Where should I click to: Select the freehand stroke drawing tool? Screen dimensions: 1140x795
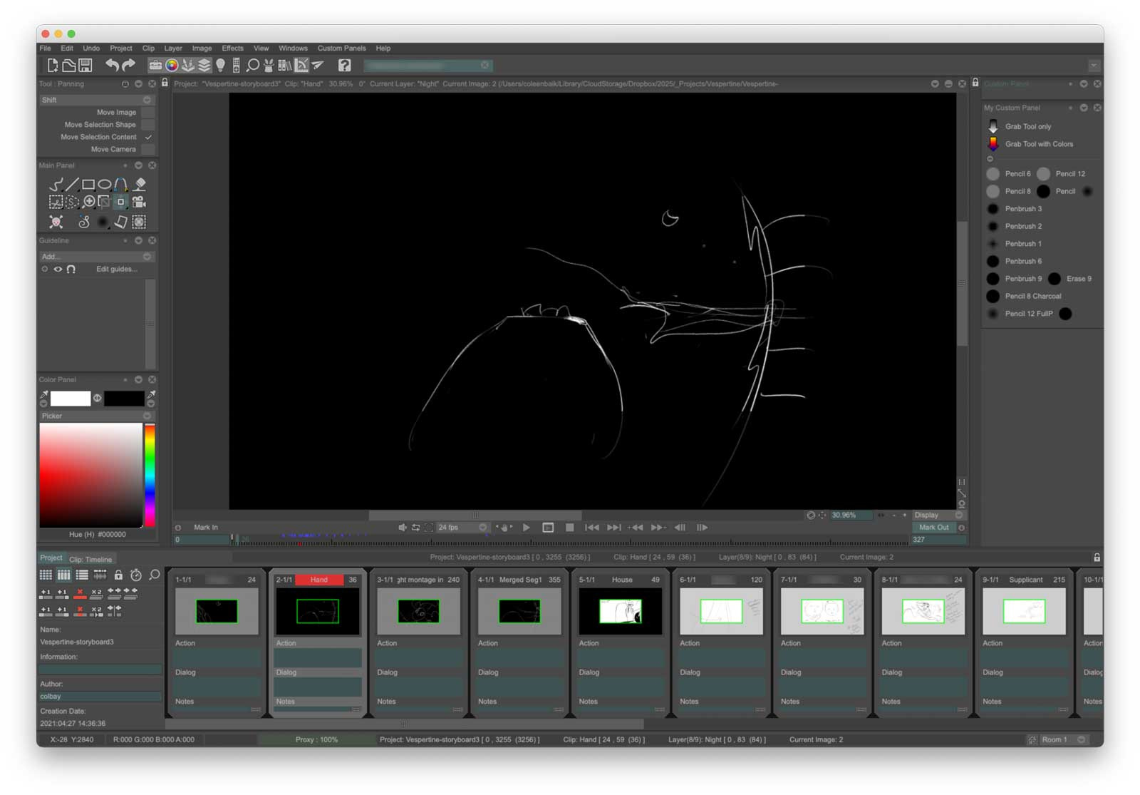point(56,185)
